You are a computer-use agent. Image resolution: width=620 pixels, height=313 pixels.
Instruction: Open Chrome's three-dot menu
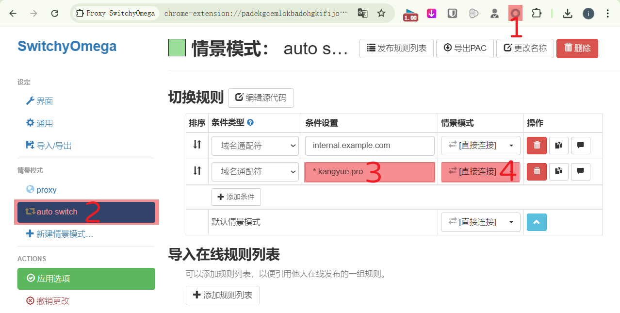coord(608,14)
